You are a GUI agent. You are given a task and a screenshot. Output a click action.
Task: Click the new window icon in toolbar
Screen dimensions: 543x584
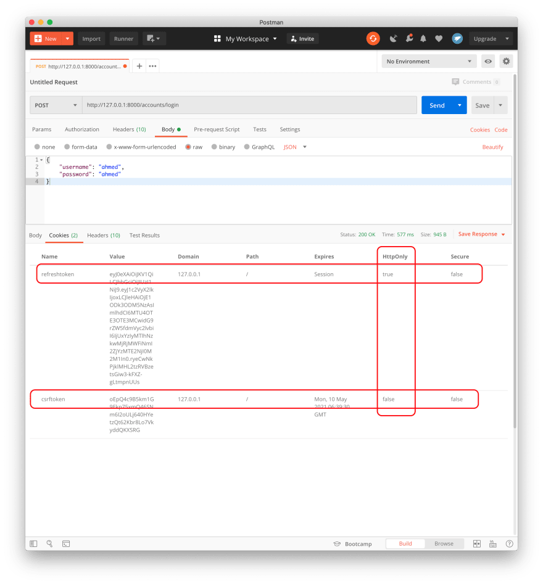[x=154, y=38]
